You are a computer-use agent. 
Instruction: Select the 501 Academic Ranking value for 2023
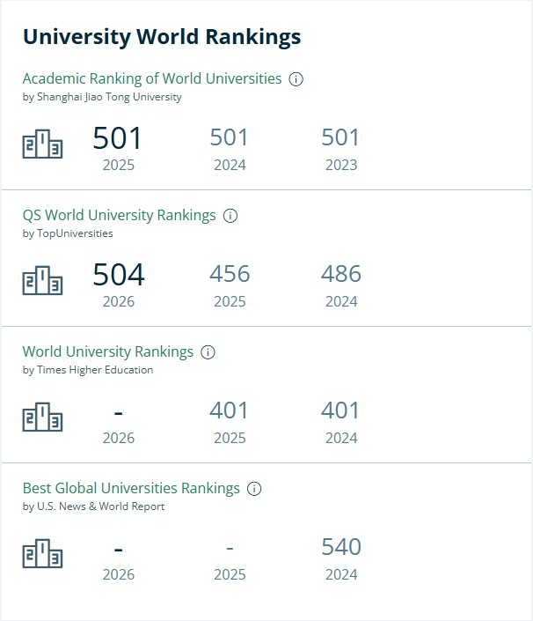pos(340,137)
